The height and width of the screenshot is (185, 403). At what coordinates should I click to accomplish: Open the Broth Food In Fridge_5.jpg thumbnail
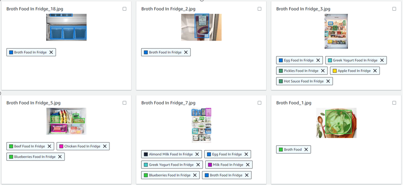click(66, 121)
